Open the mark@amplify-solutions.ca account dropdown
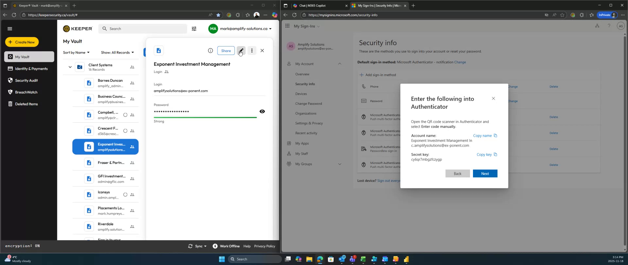 (246, 29)
